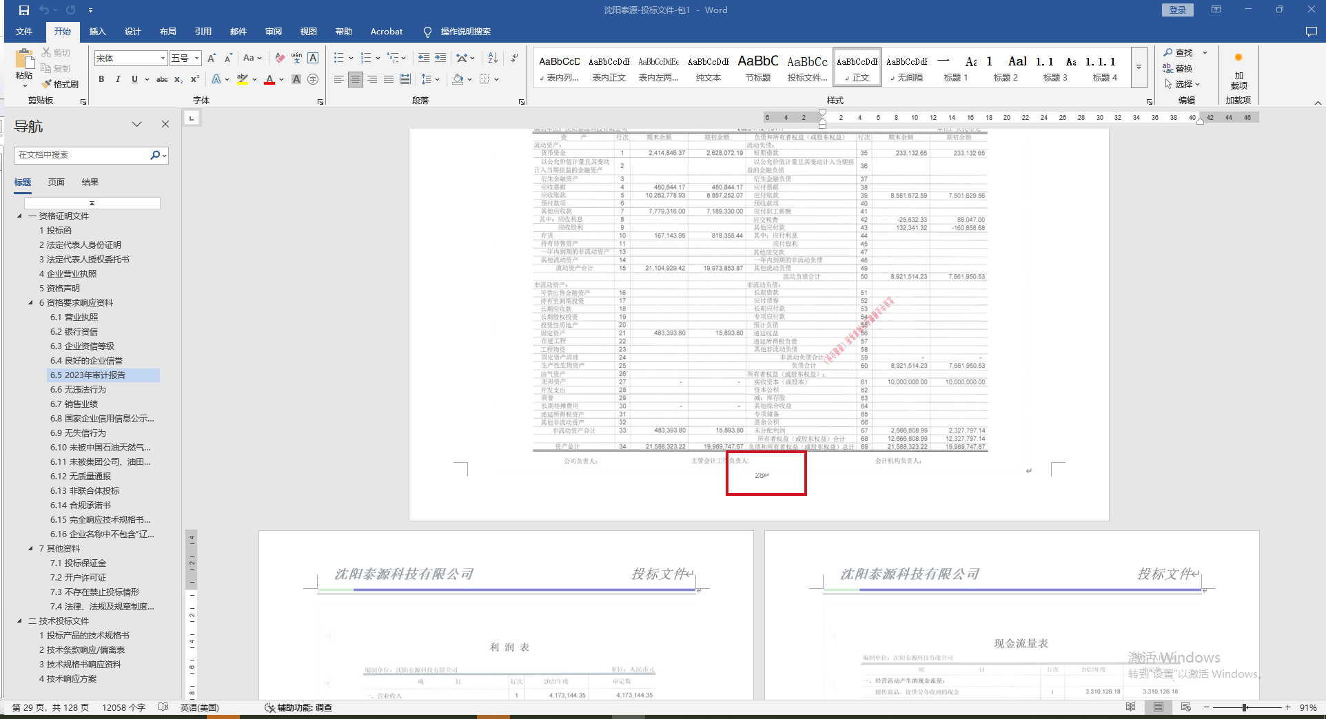Viewport: 1326px width, 719px height.
Task: Open the comments pane icon
Action: point(1311,32)
